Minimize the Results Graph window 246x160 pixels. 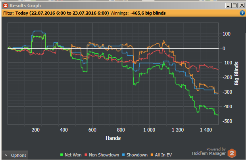[228, 6]
